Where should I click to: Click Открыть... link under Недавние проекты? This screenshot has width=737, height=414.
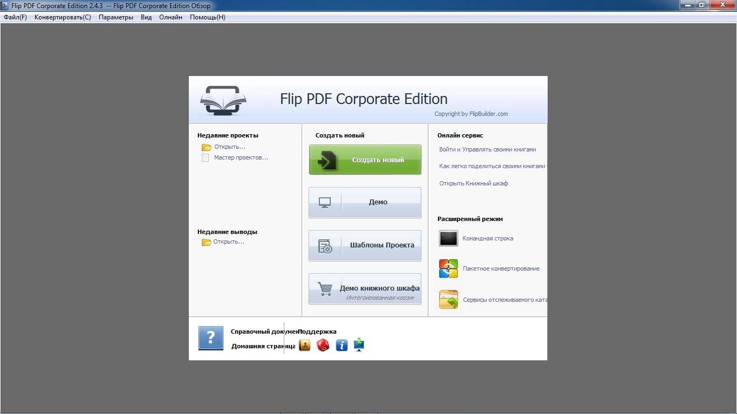[x=230, y=147]
